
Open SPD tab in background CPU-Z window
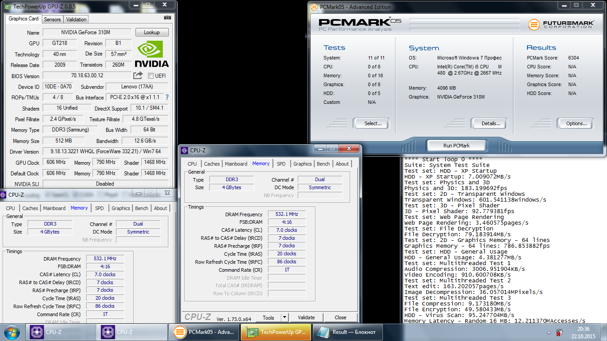[x=100, y=208]
